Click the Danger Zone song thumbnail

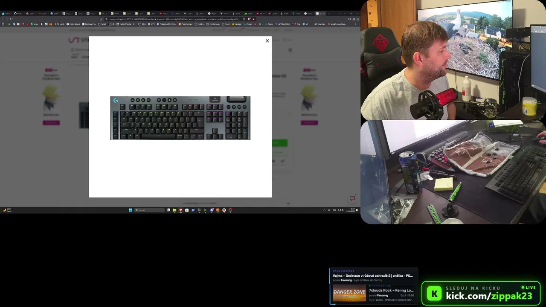[349, 293]
